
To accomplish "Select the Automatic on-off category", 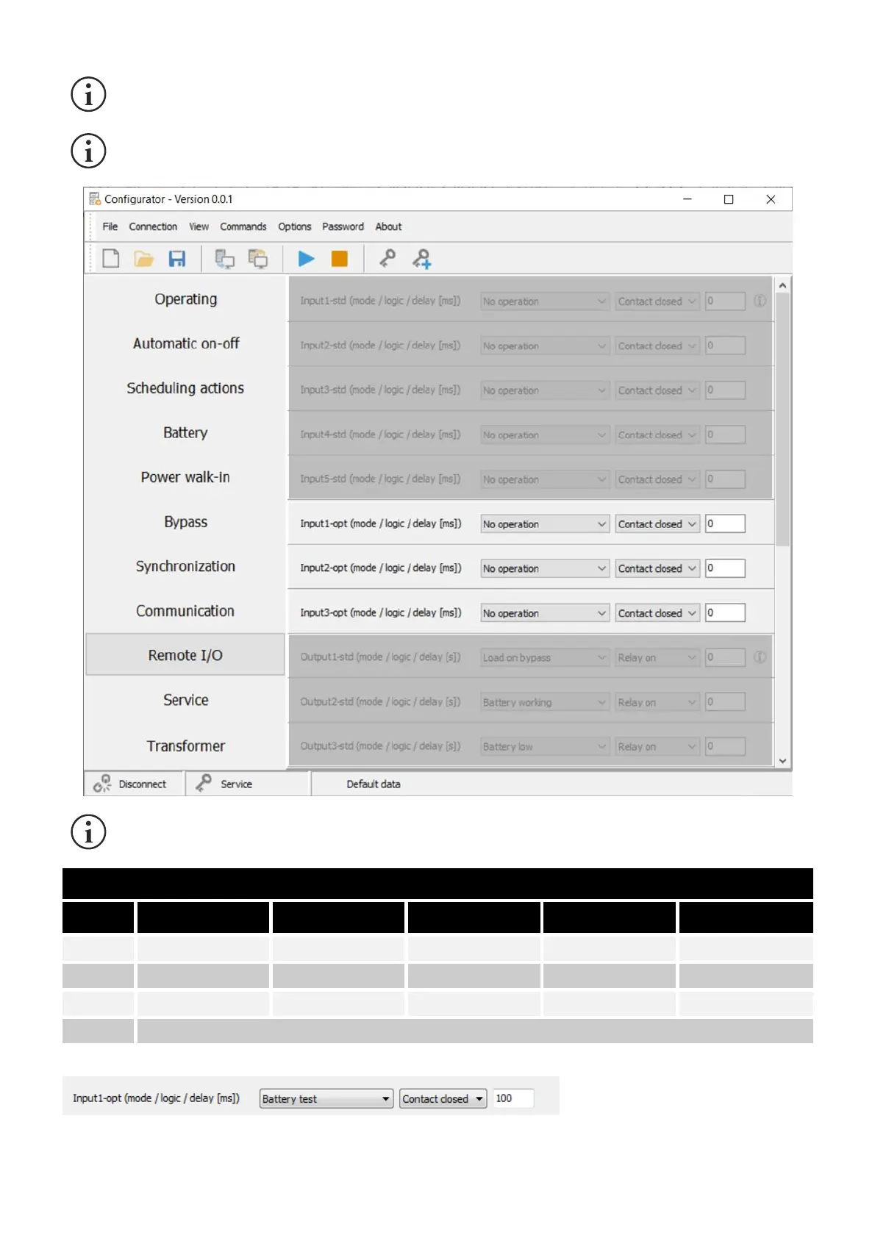I will pyautogui.click(x=185, y=343).
